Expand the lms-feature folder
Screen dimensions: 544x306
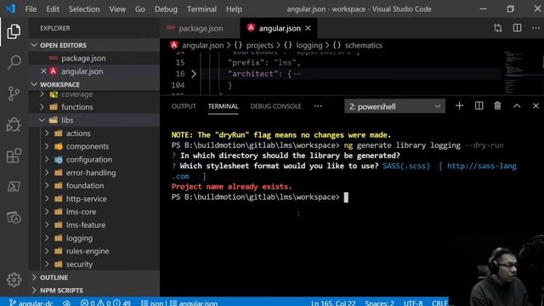(47, 224)
